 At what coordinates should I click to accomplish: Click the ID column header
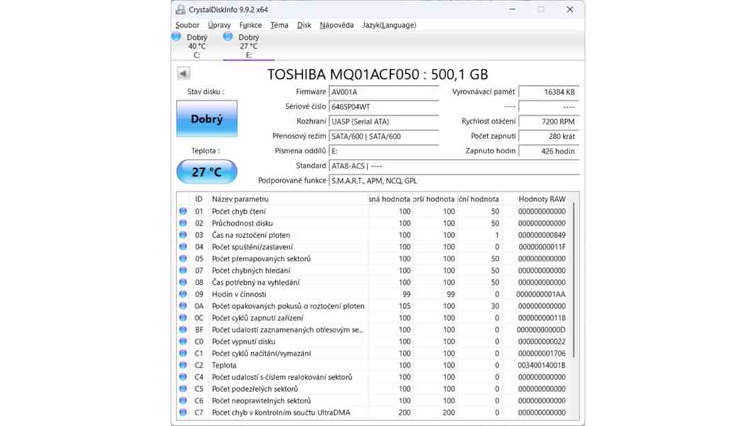coord(199,199)
